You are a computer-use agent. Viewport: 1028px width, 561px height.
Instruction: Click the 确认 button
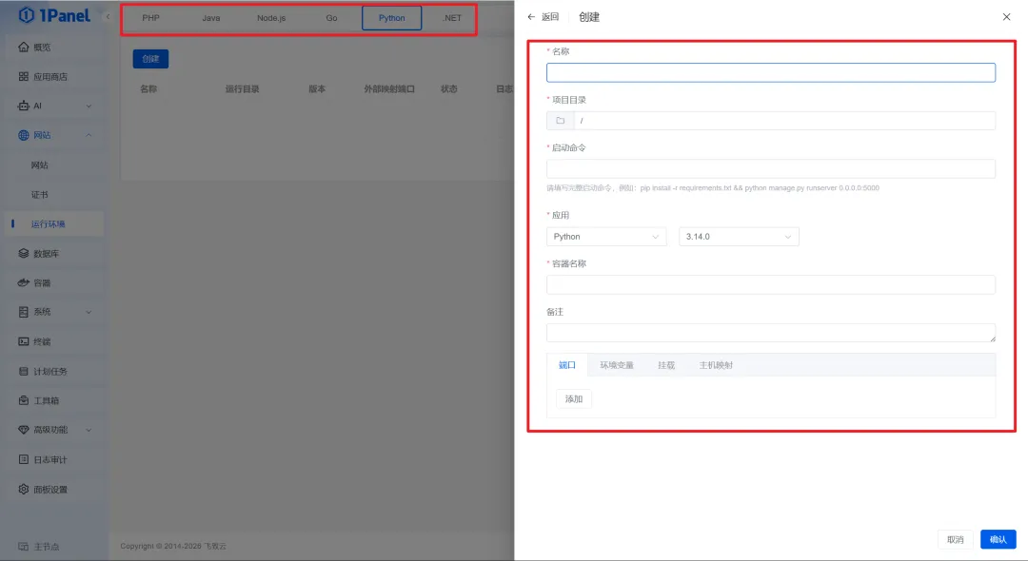(x=998, y=539)
